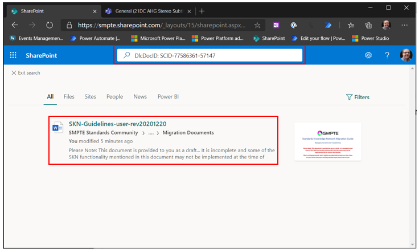Open SharePoint settings gear
Screen dimensions: 419x252
[x=368, y=55]
